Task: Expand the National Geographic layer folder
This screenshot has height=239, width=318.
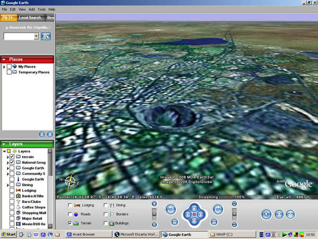Action: pos(8,163)
